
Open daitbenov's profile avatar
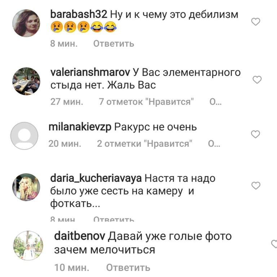point(28,245)
